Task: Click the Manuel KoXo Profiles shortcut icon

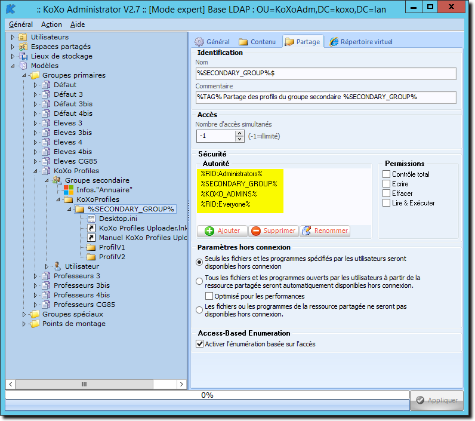Action: pos(91,238)
